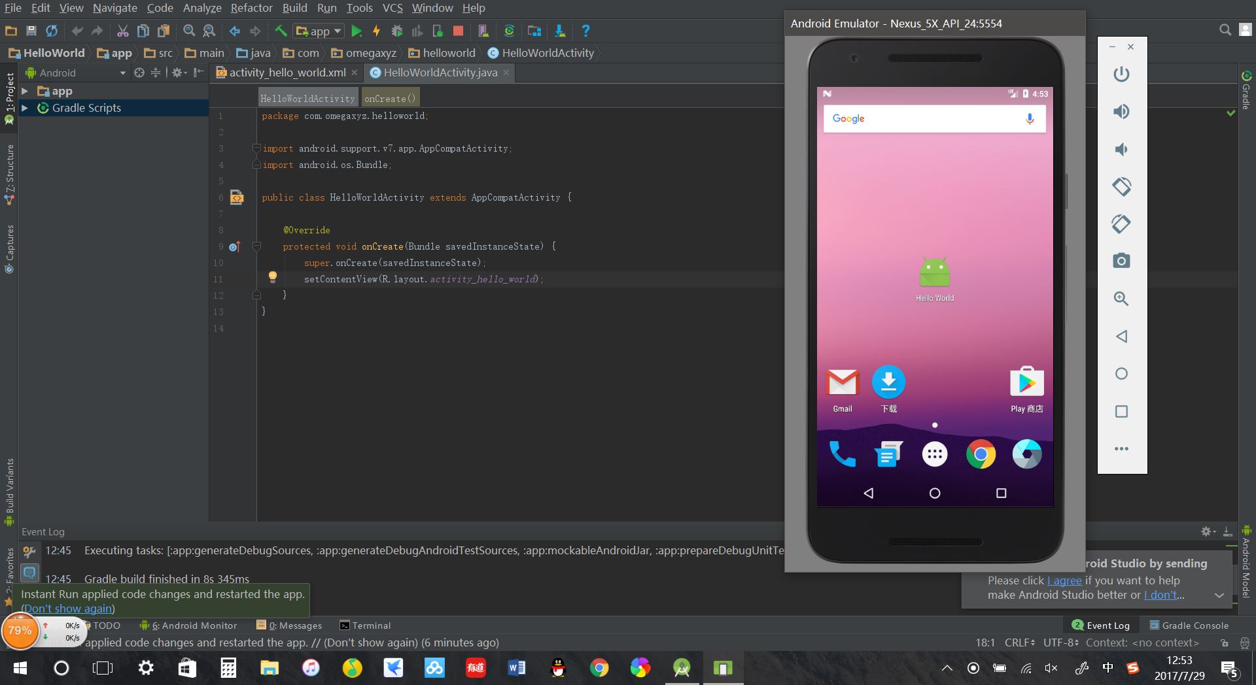Click the Build hammer icon
1256x685 pixels.
[280, 31]
